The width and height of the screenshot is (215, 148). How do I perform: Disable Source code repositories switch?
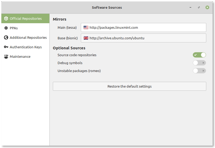pyautogui.click(x=199, y=55)
